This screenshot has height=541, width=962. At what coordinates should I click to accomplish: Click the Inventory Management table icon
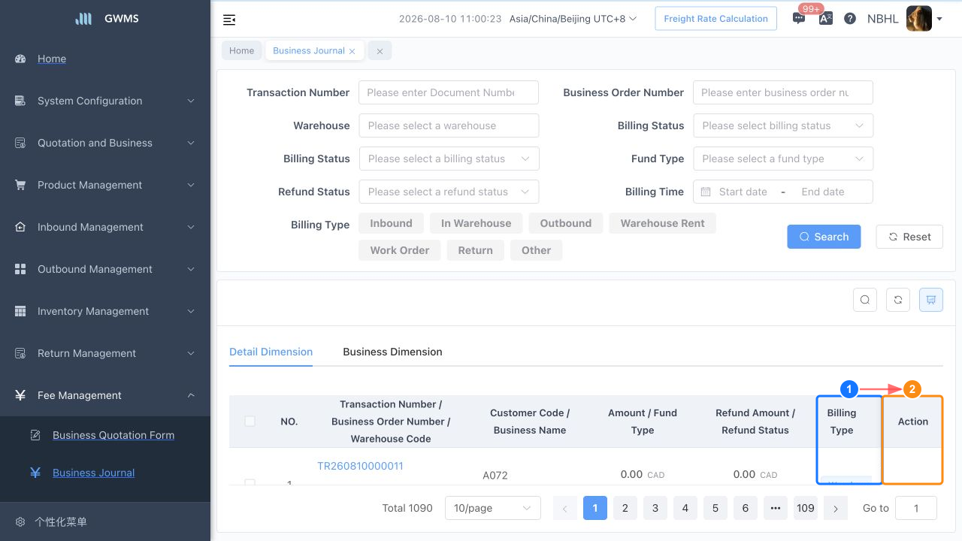pyautogui.click(x=20, y=311)
